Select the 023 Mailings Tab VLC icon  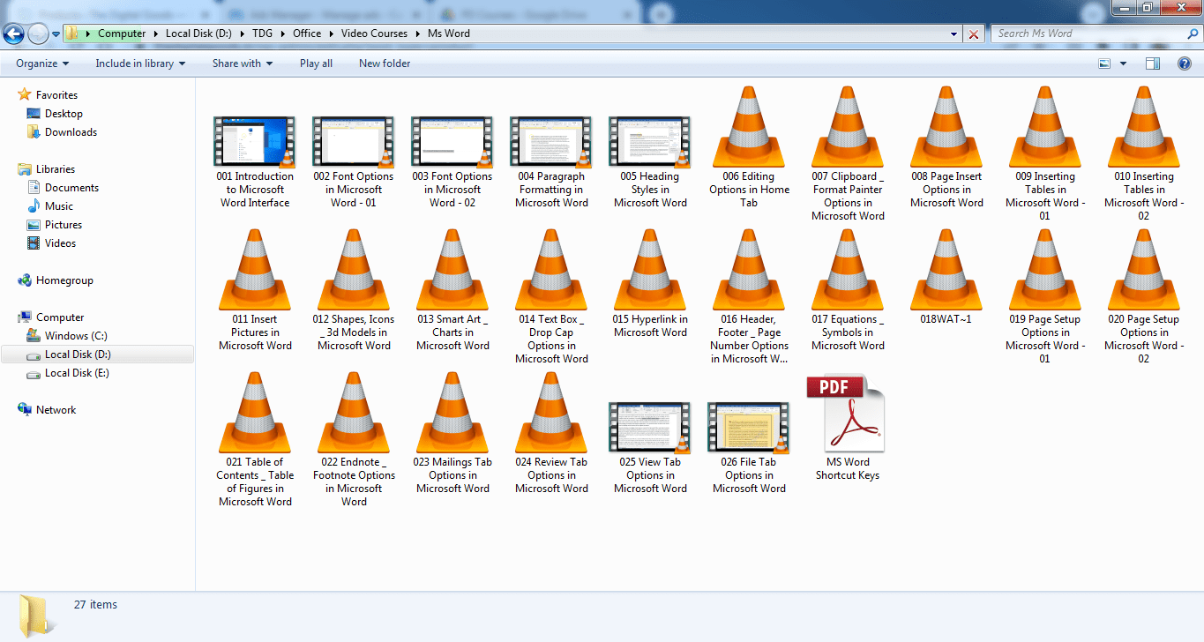pos(452,413)
